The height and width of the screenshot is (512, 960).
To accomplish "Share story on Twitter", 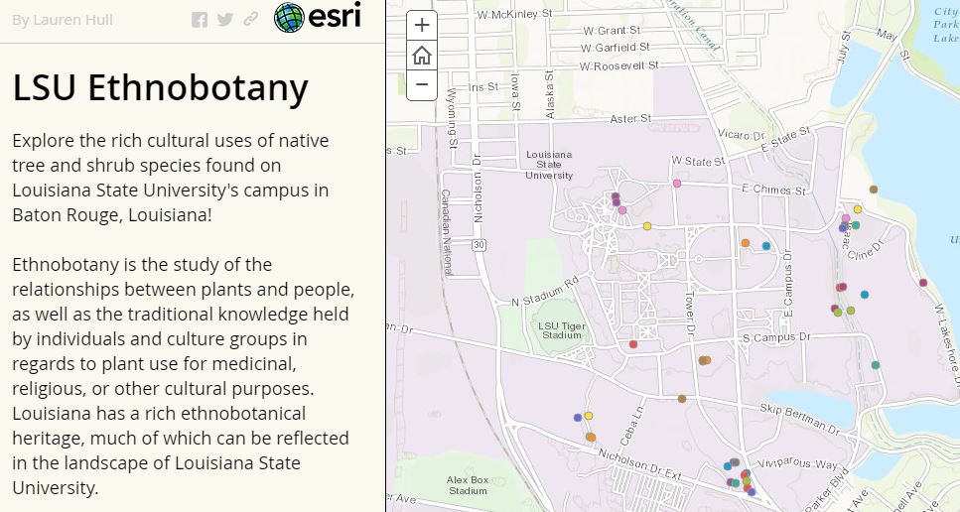I will (x=225, y=20).
